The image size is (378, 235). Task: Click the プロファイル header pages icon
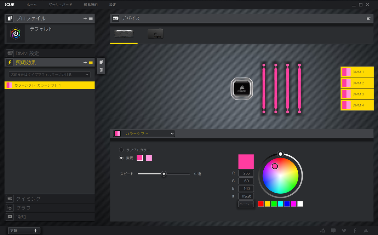tap(10, 19)
